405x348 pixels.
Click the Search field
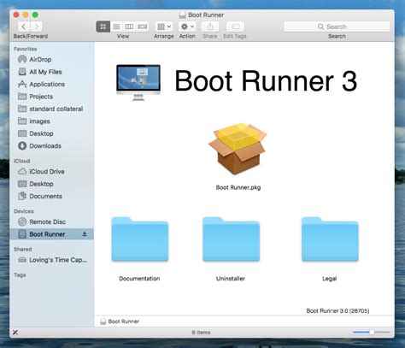pyautogui.click(x=337, y=27)
